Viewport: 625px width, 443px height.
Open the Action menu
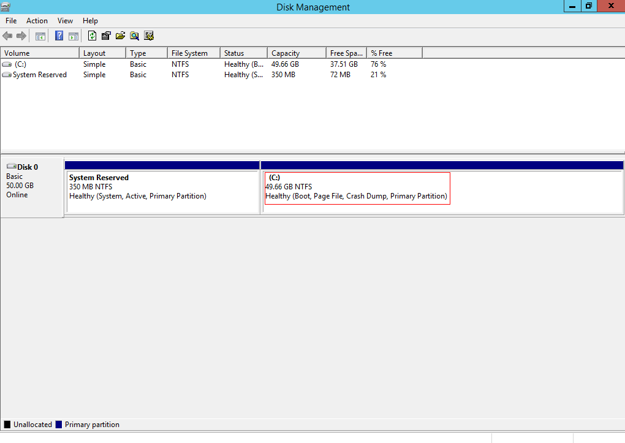(x=37, y=21)
